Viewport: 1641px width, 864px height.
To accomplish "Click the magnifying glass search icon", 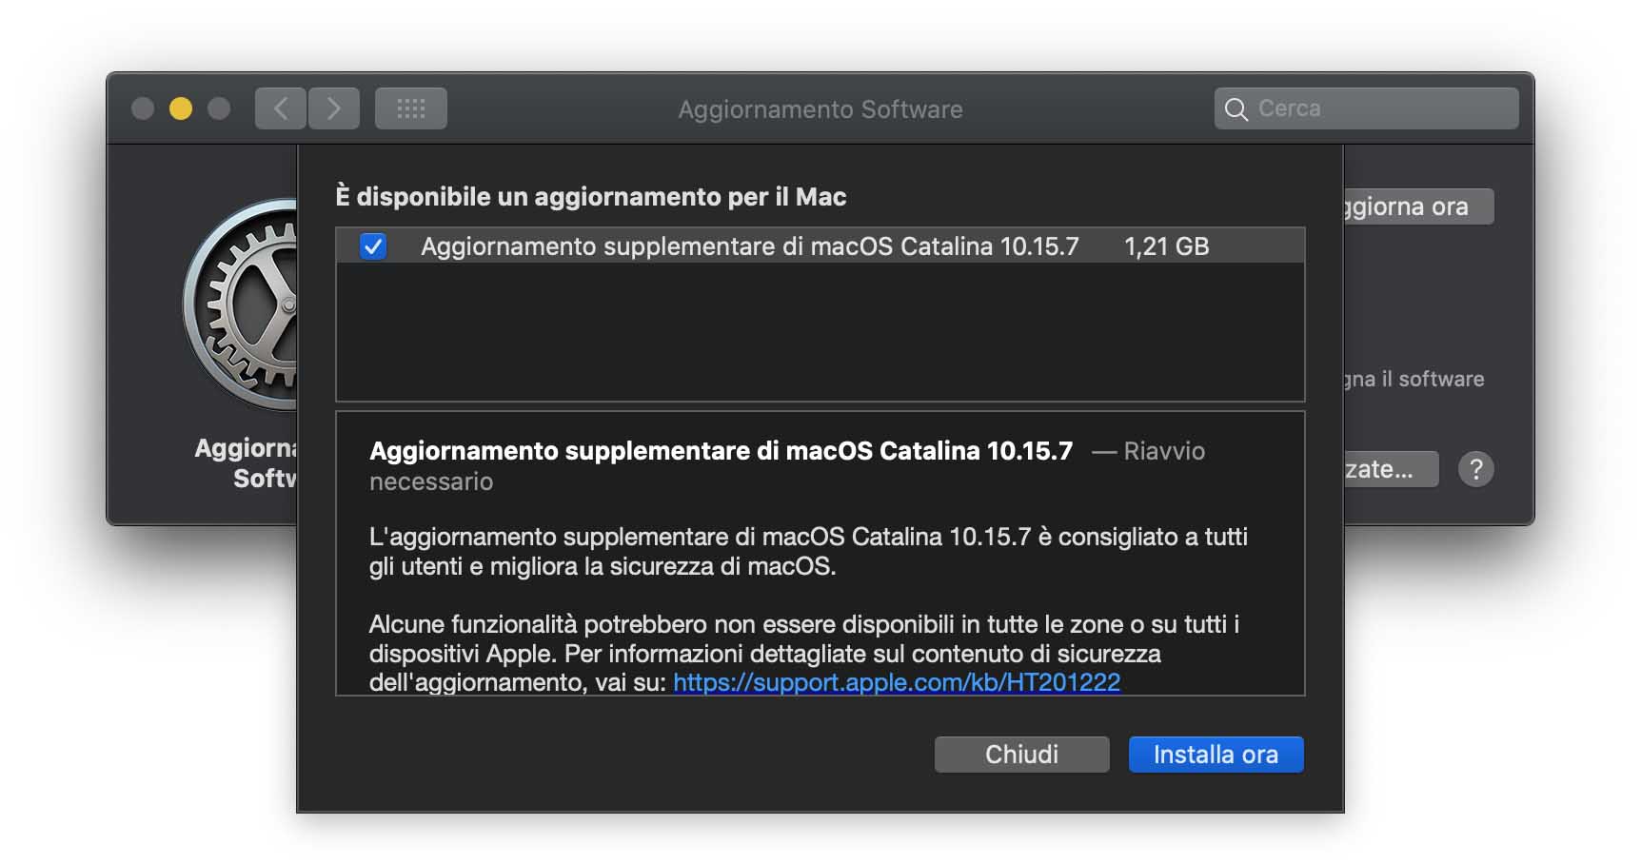I will (x=1236, y=109).
